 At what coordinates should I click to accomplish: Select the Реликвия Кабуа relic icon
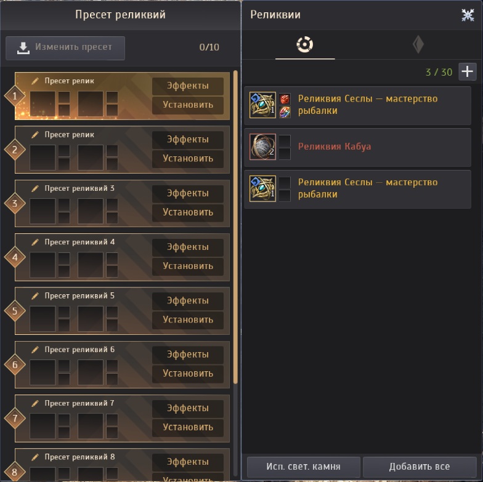click(x=262, y=147)
